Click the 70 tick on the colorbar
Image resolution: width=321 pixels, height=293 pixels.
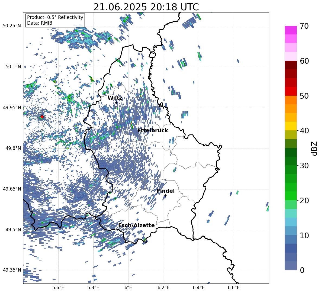(304, 26)
